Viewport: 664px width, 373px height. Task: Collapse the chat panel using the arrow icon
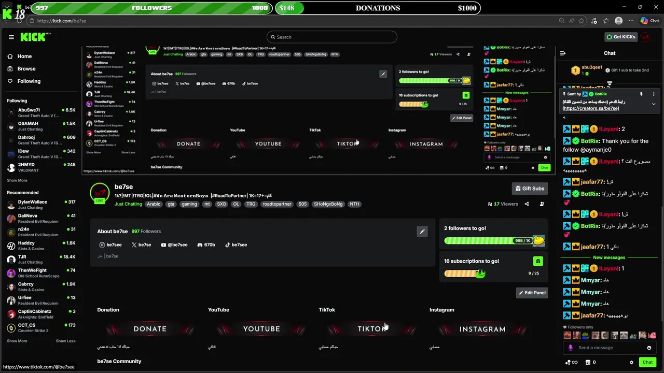[563, 53]
